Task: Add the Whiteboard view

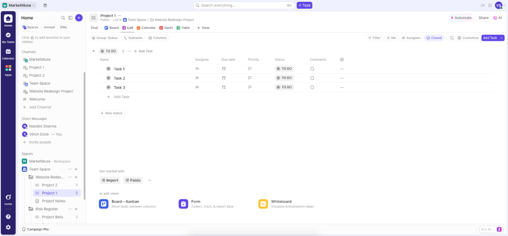Action: pos(286,204)
